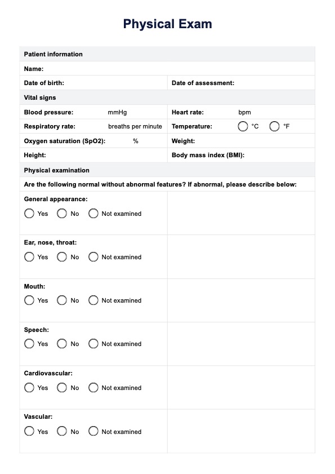Select No under Vascular

click(x=61, y=431)
